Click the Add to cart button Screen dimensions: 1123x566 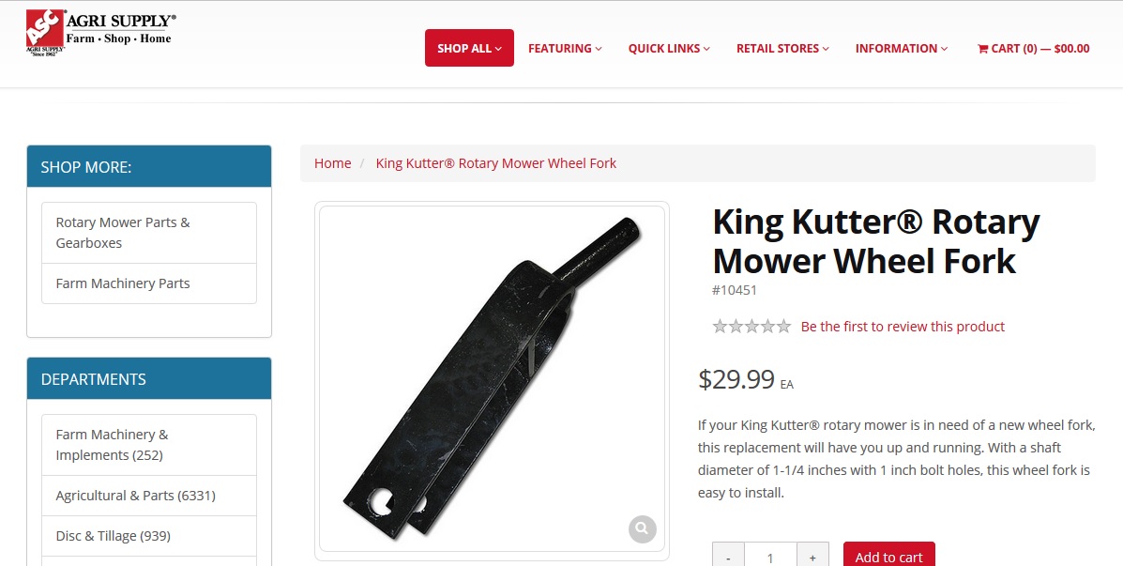888,557
